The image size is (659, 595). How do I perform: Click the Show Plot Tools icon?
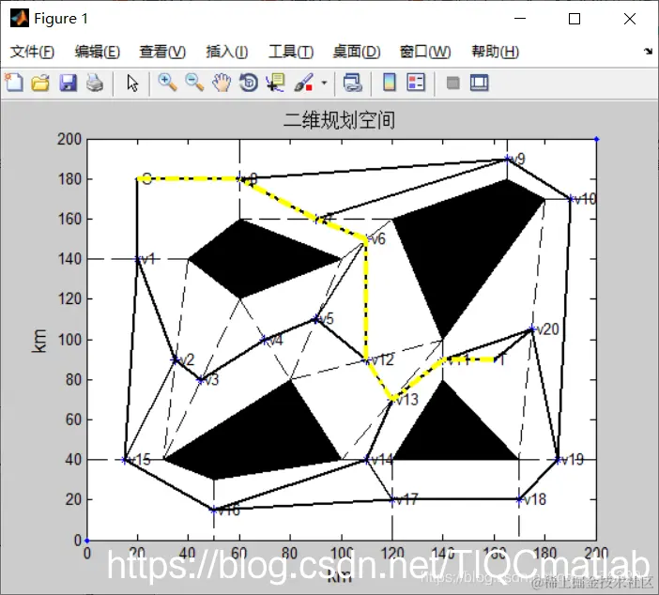click(479, 83)
